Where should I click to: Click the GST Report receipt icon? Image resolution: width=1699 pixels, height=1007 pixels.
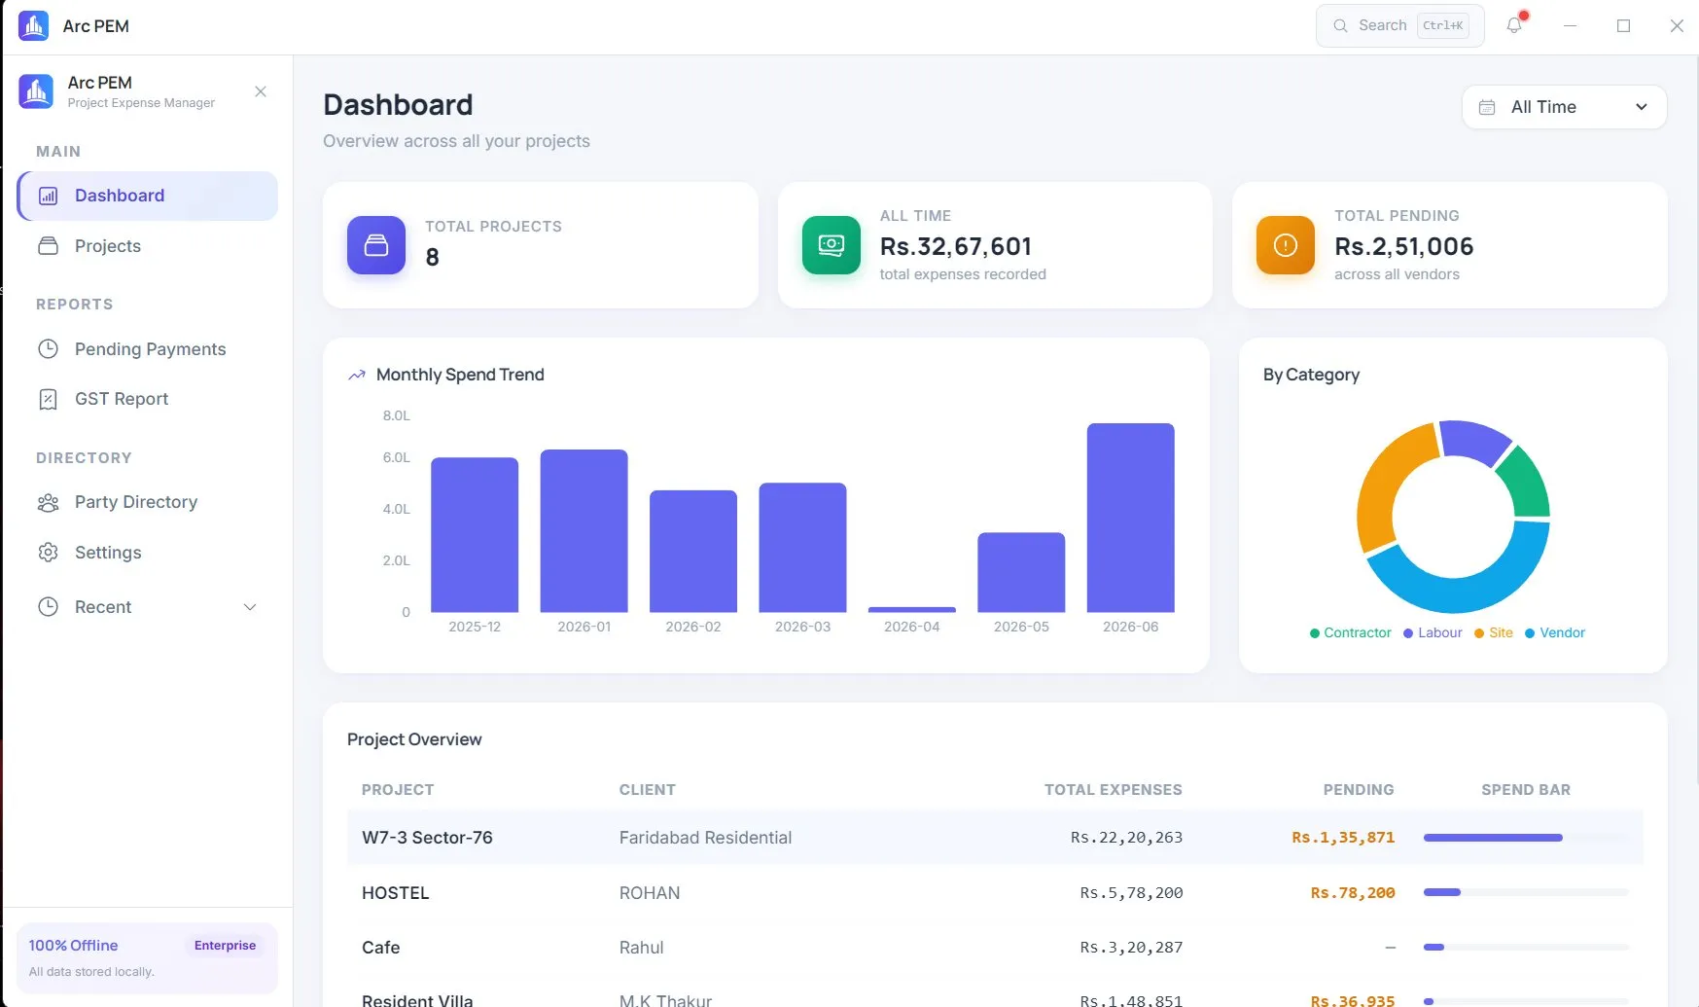click(x=48, y=399)
